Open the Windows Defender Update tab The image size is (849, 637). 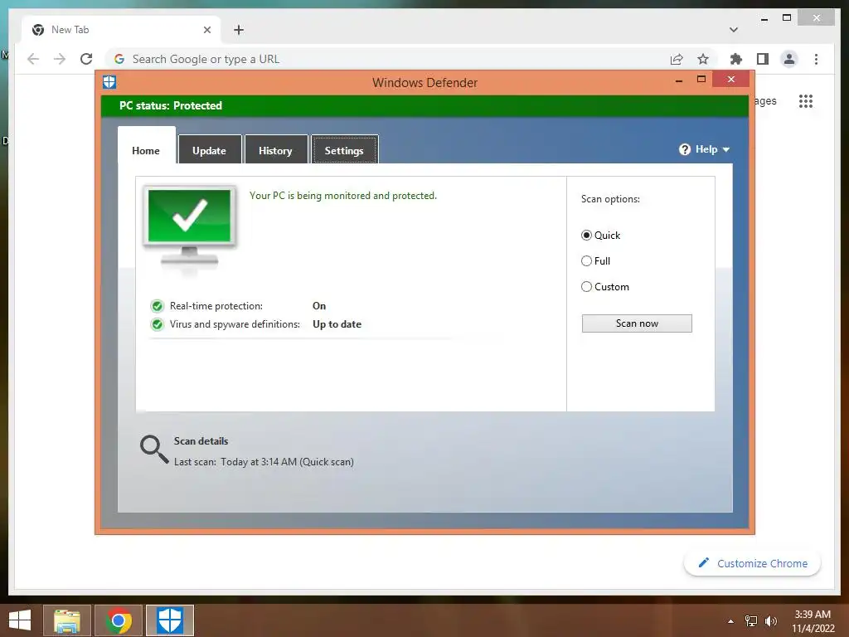tap(209, 150)
